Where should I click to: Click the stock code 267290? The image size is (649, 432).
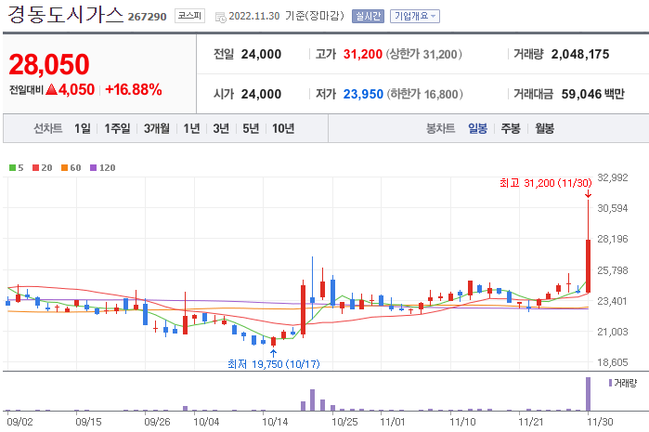[x=147, y=17]
